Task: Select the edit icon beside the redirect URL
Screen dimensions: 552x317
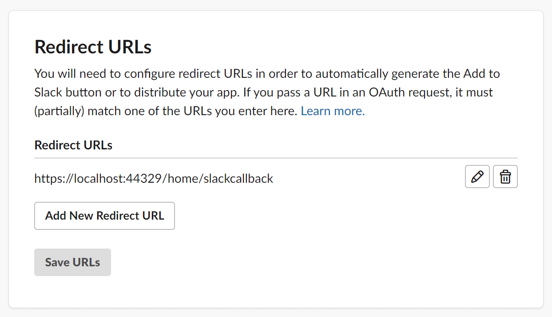Action: [477, 177]
